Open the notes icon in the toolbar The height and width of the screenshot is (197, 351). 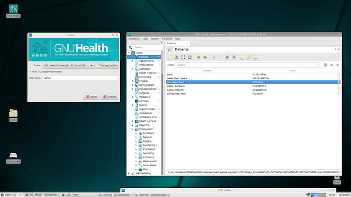click(x=221, y=57)
